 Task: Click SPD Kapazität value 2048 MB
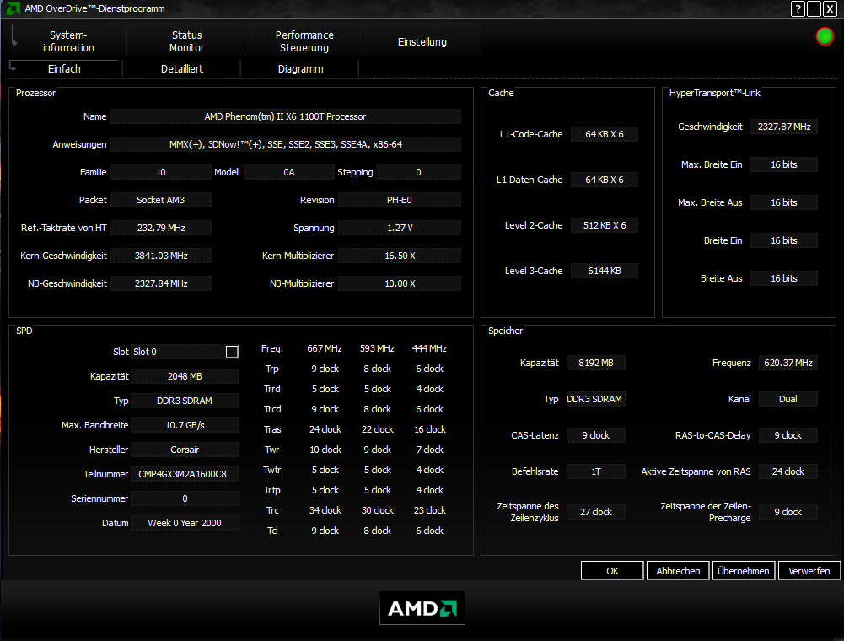(x=185, y=376)
